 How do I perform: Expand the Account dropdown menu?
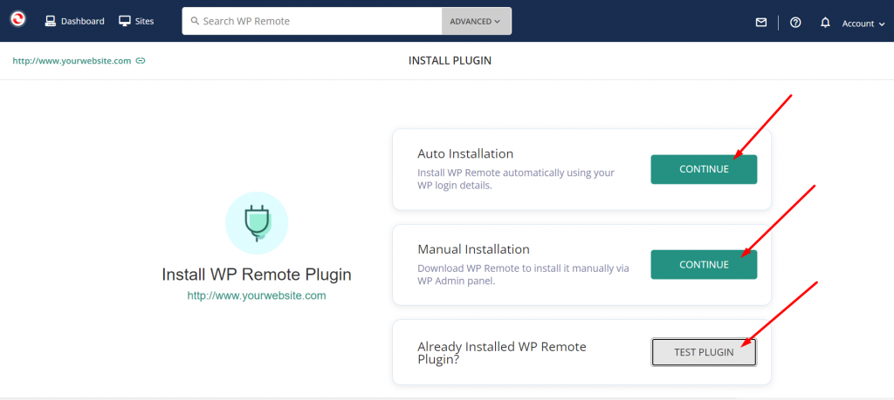click(863, 24)
